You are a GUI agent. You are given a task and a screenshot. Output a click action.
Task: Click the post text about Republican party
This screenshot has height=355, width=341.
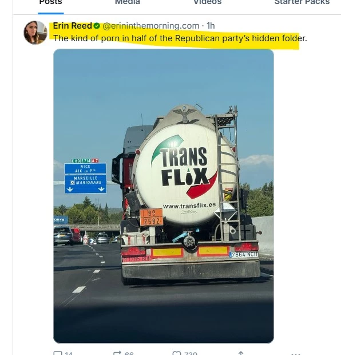coord(180,38)
